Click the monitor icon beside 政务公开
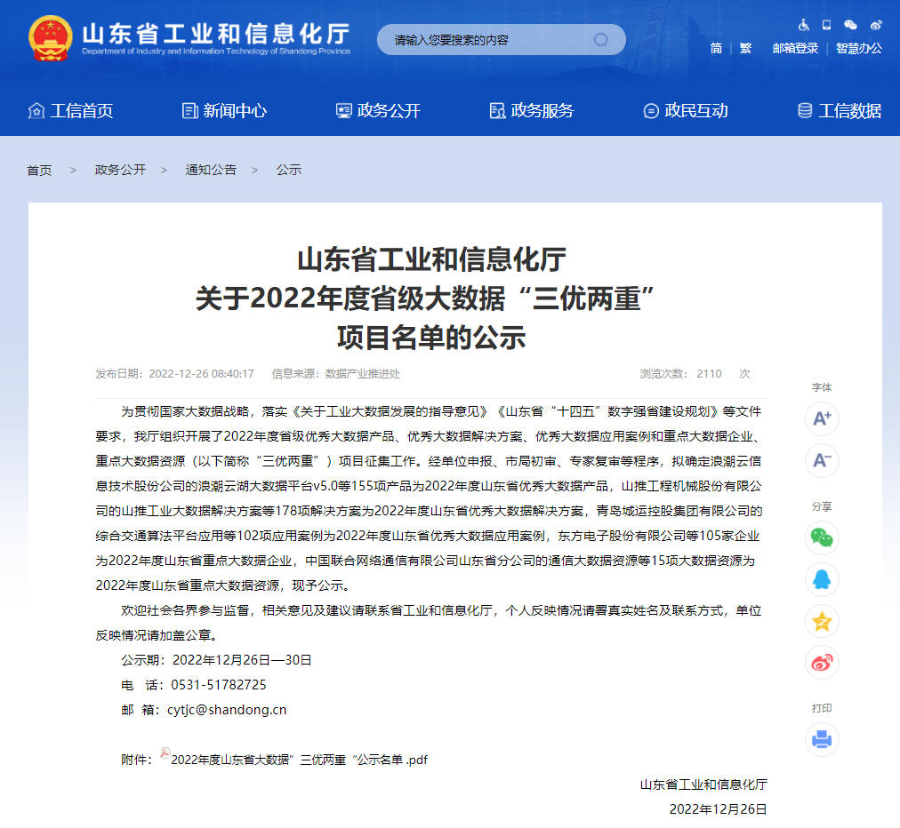The image size is (900, 828). click(x=344, y=111)
